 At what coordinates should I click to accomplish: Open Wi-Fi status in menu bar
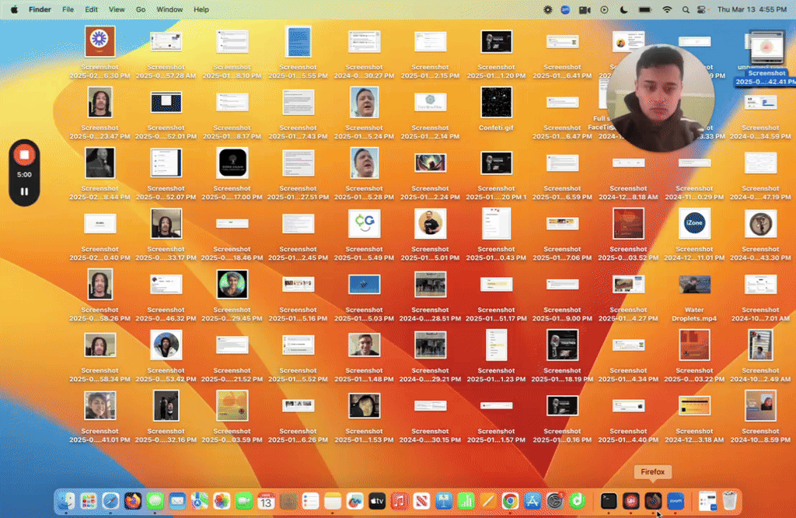667,9
